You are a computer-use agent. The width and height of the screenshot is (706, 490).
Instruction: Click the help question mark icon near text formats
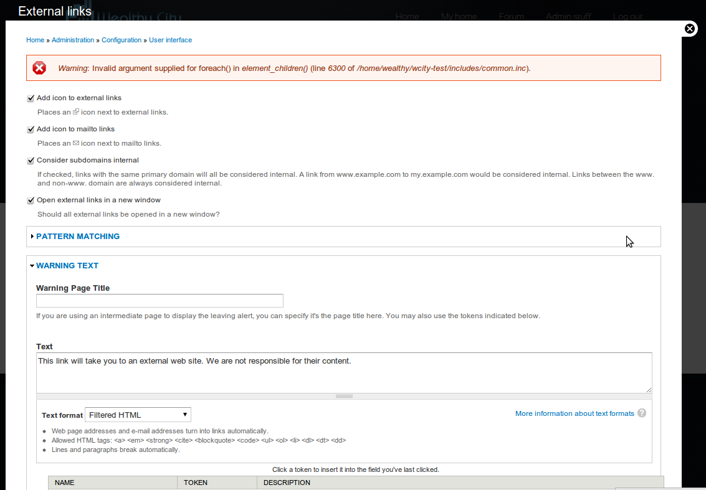pyautogui.click(x=642, y=413)
